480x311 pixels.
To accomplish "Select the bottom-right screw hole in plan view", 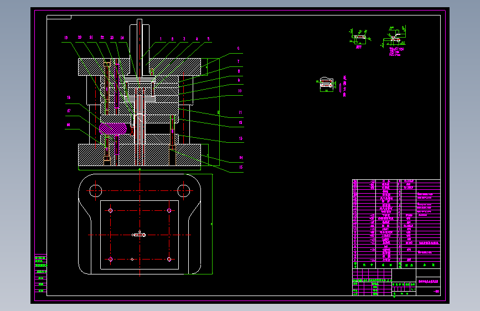I will click(x=169, y=260).
